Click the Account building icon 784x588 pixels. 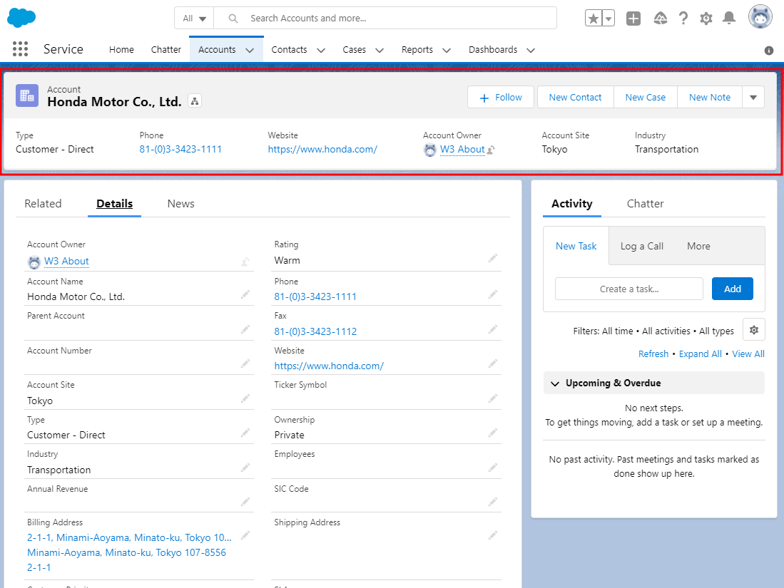coord(27,96)
